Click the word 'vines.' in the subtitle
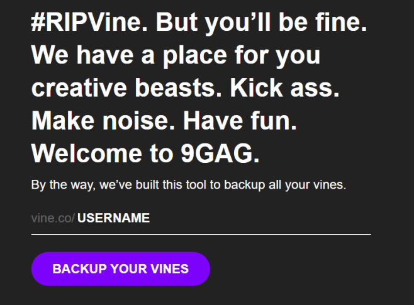Screen dimensions: 414x305 (330, 185)
